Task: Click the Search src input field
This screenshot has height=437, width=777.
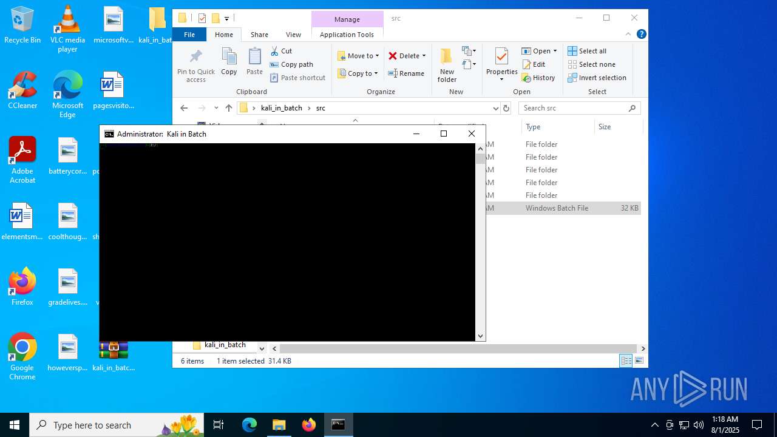Action: click(579, 108)
